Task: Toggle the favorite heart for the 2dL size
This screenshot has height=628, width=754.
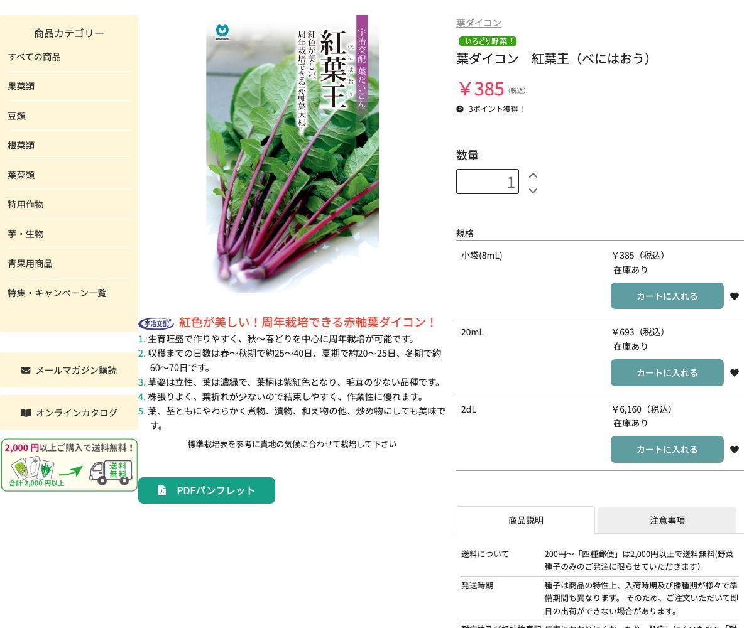Action: pos(734,449)
